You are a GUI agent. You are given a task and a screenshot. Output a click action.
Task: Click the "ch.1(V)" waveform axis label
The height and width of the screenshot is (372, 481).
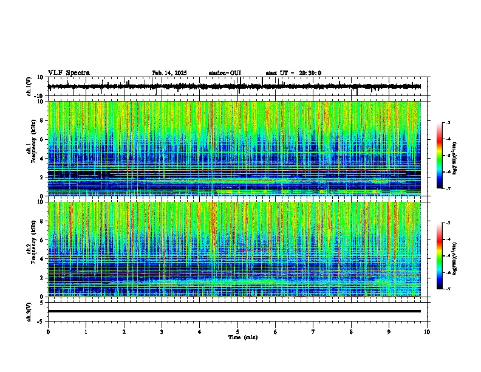coord(29,86)
